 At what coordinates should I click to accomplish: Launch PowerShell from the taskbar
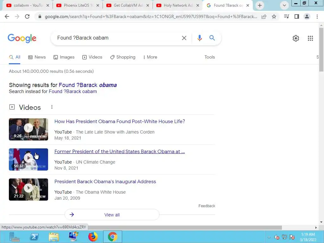click(x=34, y=237)
